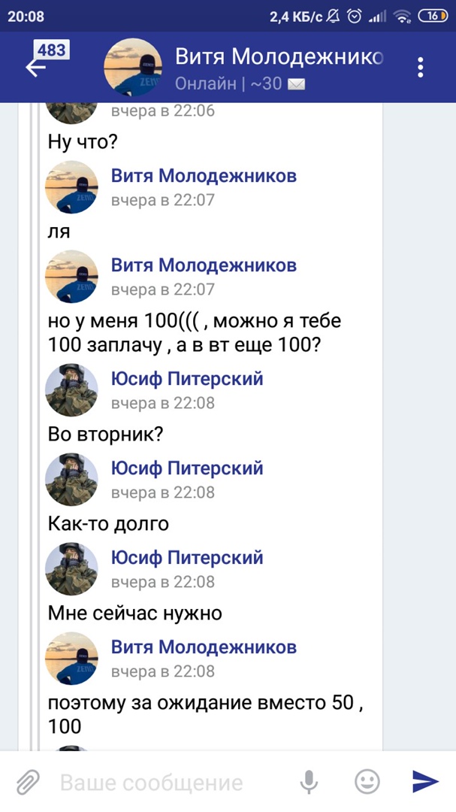The width and height of the screenshot is (456, 812).
Task: Tap the microphone voice message icon
Action: point(309,783)
